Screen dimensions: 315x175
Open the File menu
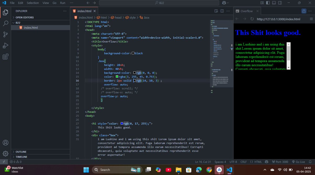coord(12,3)
